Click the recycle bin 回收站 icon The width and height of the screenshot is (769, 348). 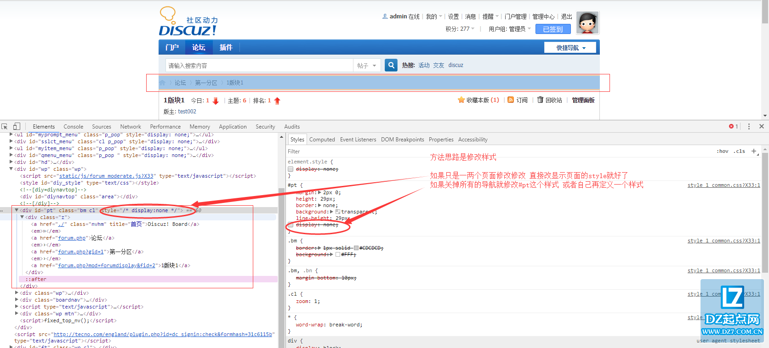[540, 100]
